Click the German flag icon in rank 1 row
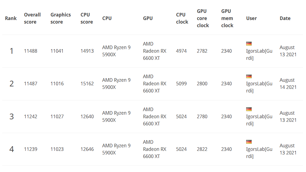The image size is (306, 172). pyautogui.click(x=249, y=44)
